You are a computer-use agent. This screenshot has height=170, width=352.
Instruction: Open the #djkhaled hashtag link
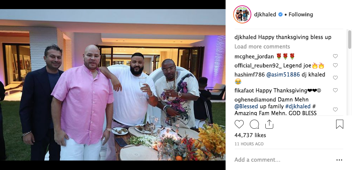[297, 106]
